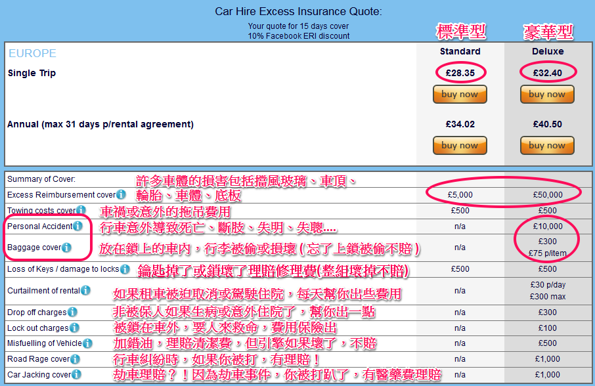Click the Deluxe £1,000 Road Rage value

(x=548, y=359)
